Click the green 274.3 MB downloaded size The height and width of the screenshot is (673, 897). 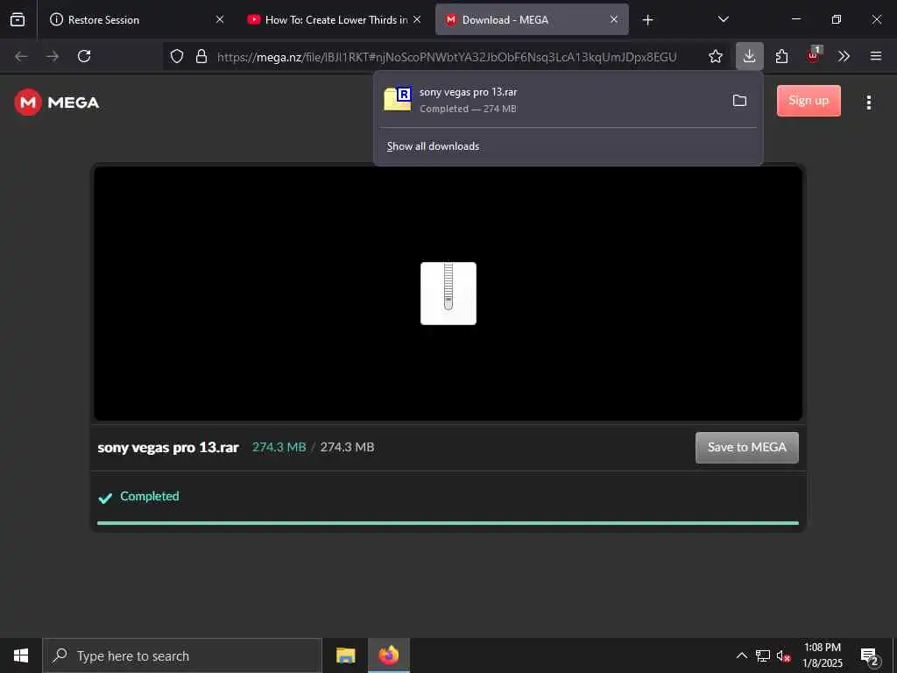(279, 448)
